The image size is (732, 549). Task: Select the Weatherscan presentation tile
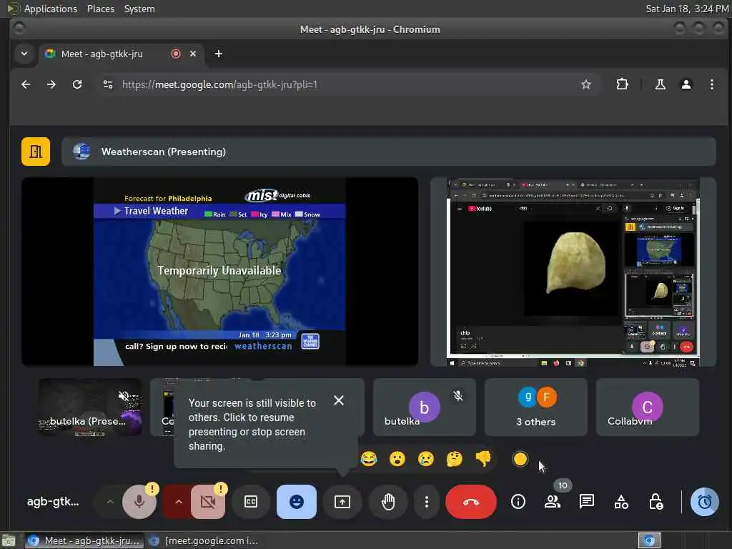point(219,272)
